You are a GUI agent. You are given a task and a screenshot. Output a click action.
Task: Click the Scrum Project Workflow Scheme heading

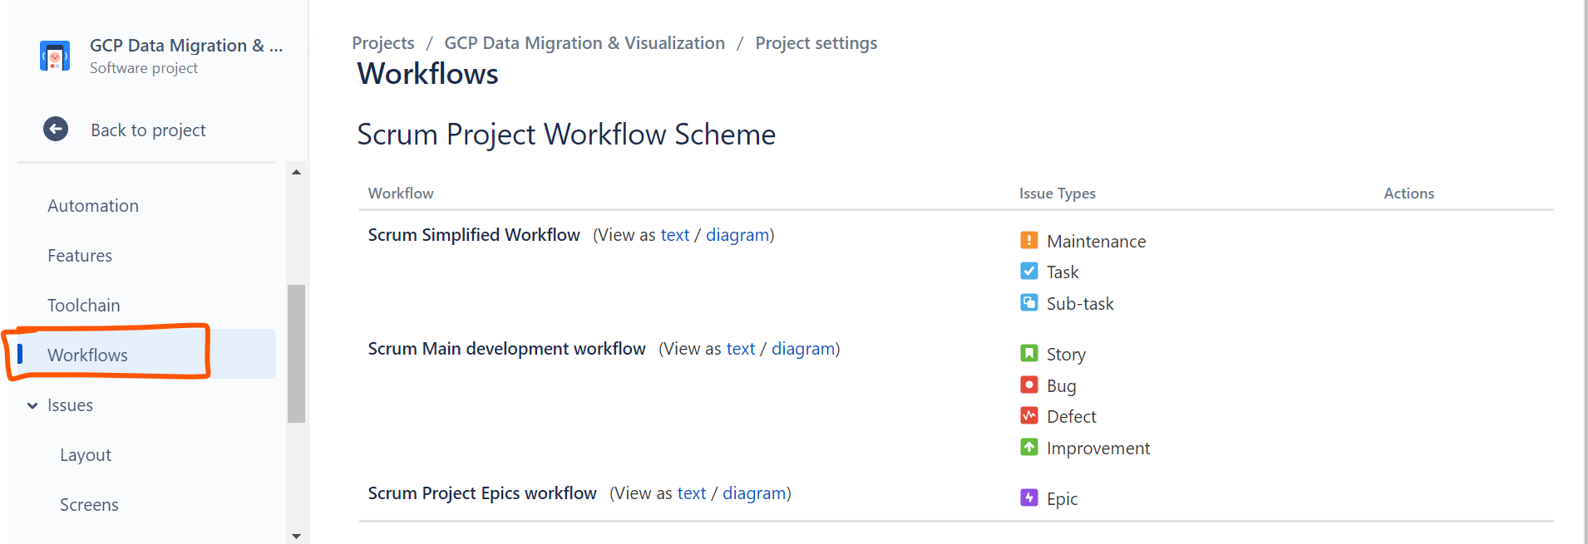566,135
